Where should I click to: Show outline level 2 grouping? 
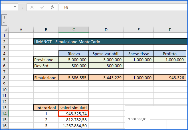[4, 23]
